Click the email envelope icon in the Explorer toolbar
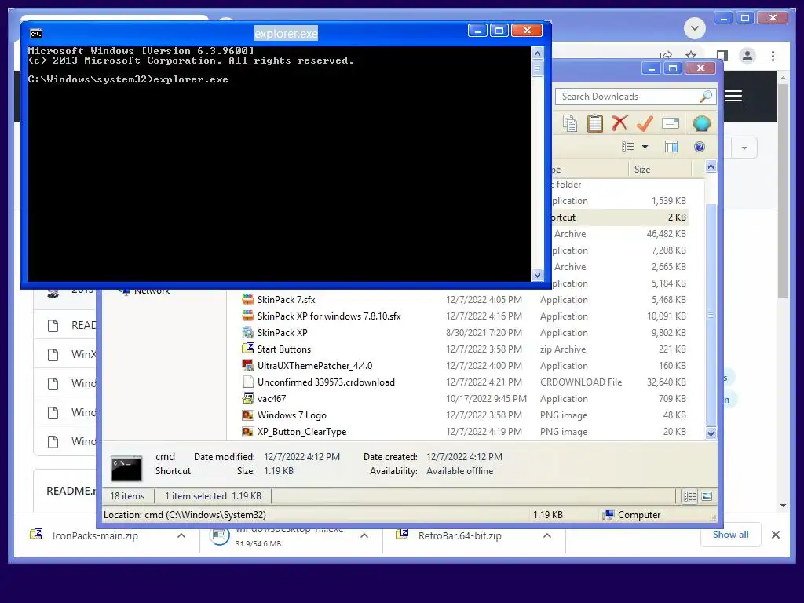Screen dimensions: 804x603 pyautogui.click(x=671, y=123)
